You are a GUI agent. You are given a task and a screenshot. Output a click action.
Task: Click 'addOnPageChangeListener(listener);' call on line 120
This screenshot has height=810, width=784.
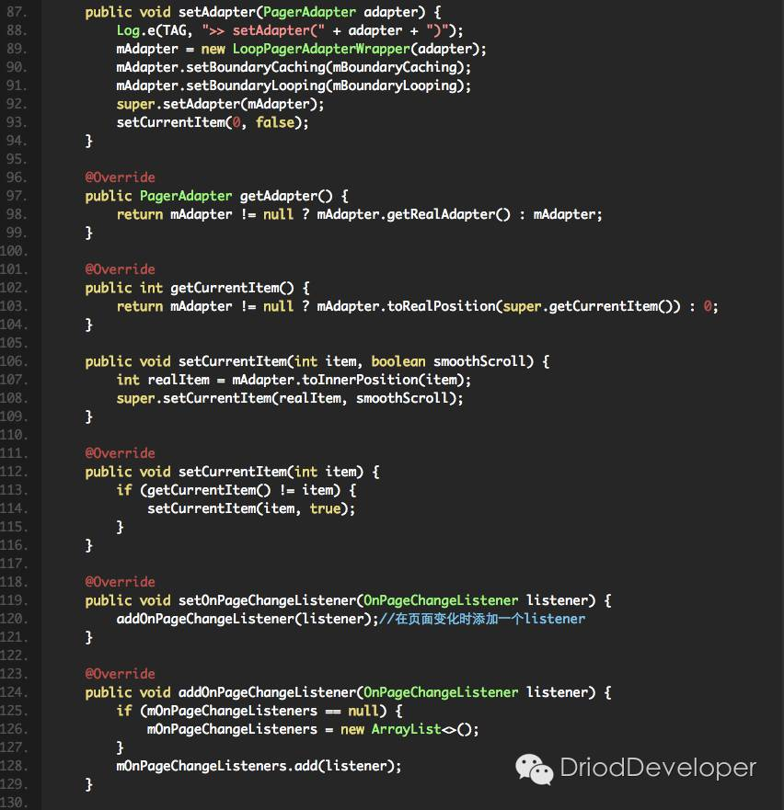click(248, 619)
